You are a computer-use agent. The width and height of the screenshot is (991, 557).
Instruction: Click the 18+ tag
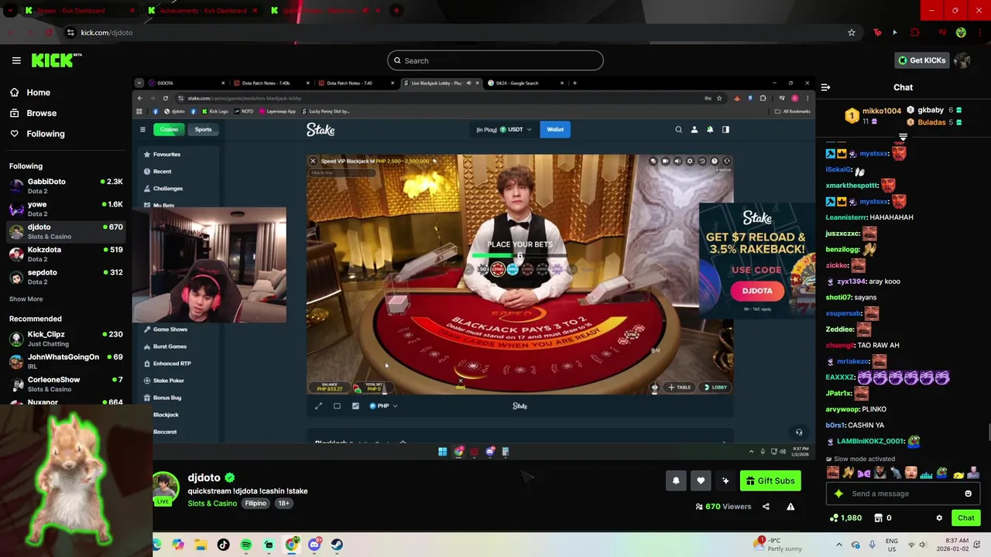283,504
